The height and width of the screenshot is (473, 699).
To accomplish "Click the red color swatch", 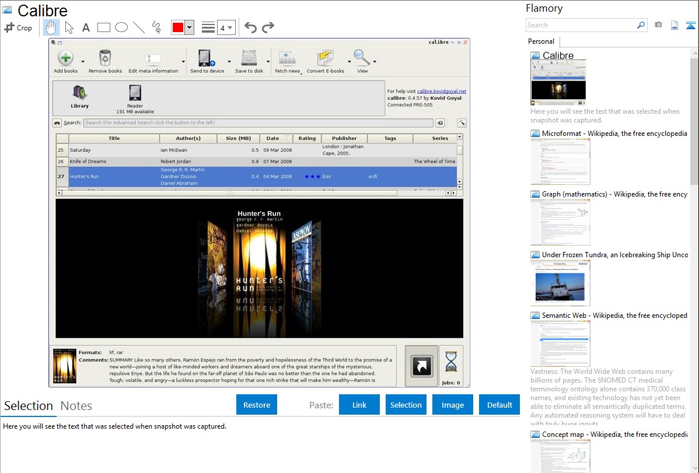I will point(177,27).
